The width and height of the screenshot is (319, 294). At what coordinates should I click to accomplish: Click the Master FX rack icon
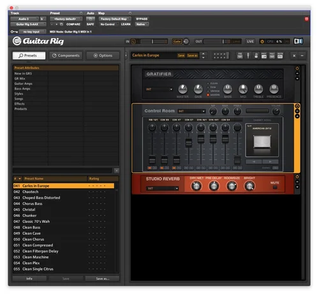pos(280,55)
